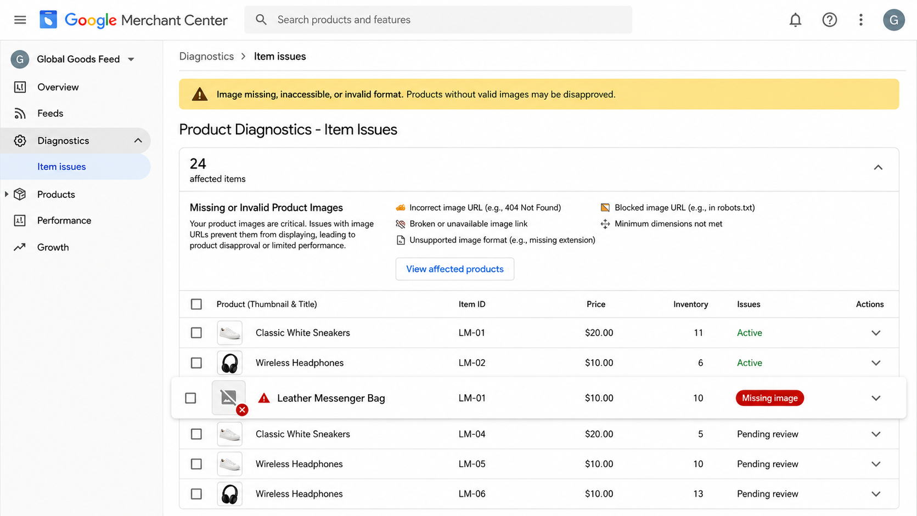Check the box for Wireless Headphones LM-02
The height and width of the screenshot is (516, 917).
[196, 363]
